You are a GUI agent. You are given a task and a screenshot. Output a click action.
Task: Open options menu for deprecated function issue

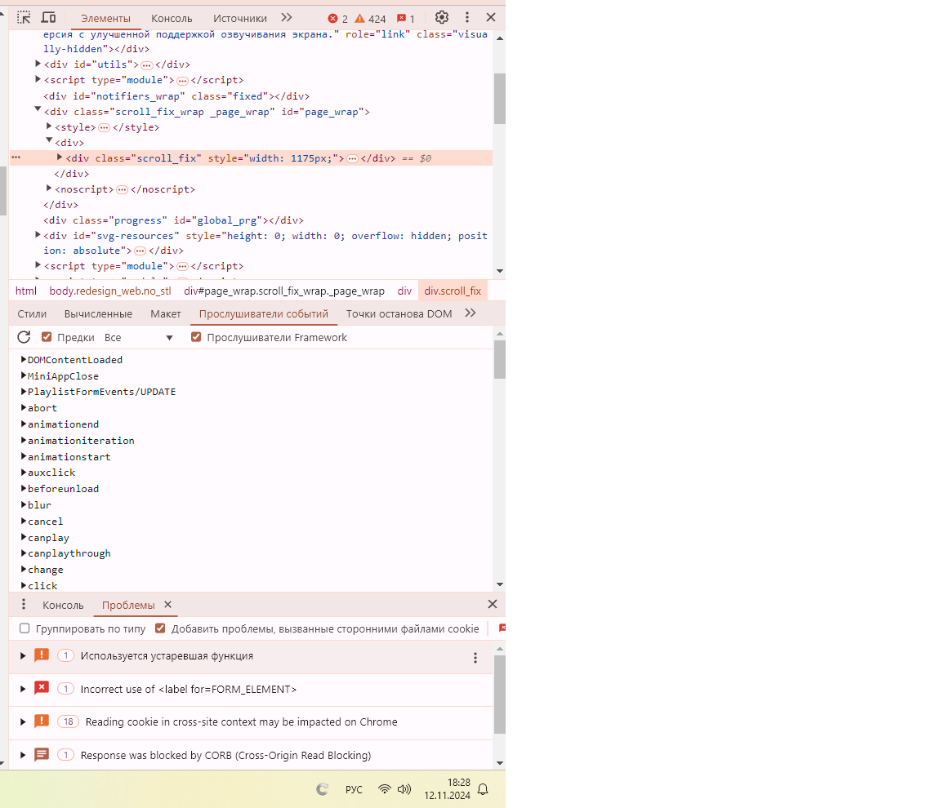pyautogui.click(x=475, y=658)
